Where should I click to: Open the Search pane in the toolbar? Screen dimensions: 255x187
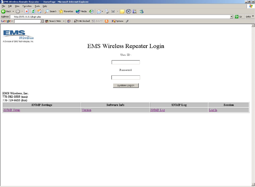[51, 11]
